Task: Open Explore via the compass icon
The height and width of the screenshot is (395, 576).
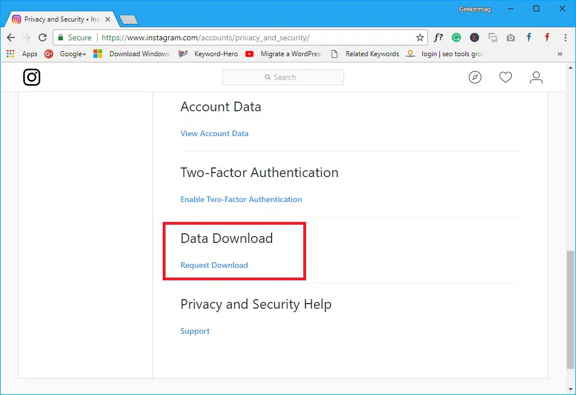Action: [x=475, y=77]
